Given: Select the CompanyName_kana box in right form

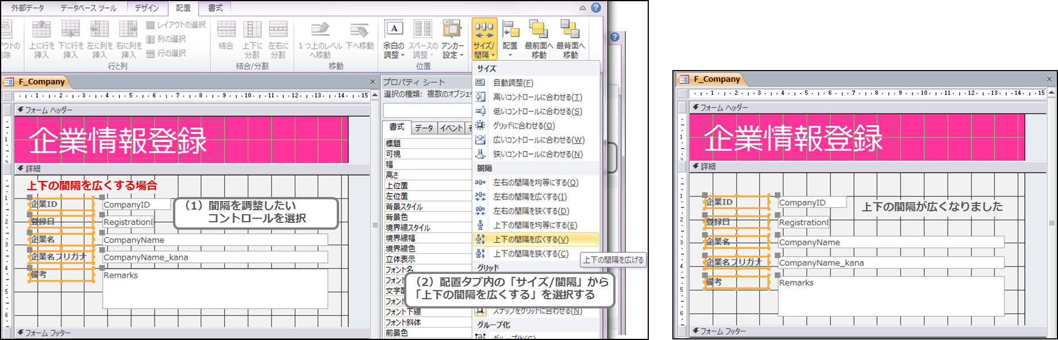Looking at the screenshot, I should (x=891, y=262).
